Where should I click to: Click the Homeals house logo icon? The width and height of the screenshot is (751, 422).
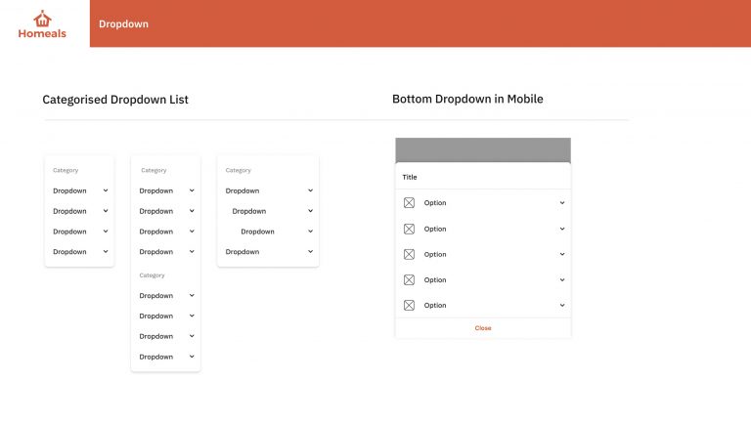tap(42, 19)
